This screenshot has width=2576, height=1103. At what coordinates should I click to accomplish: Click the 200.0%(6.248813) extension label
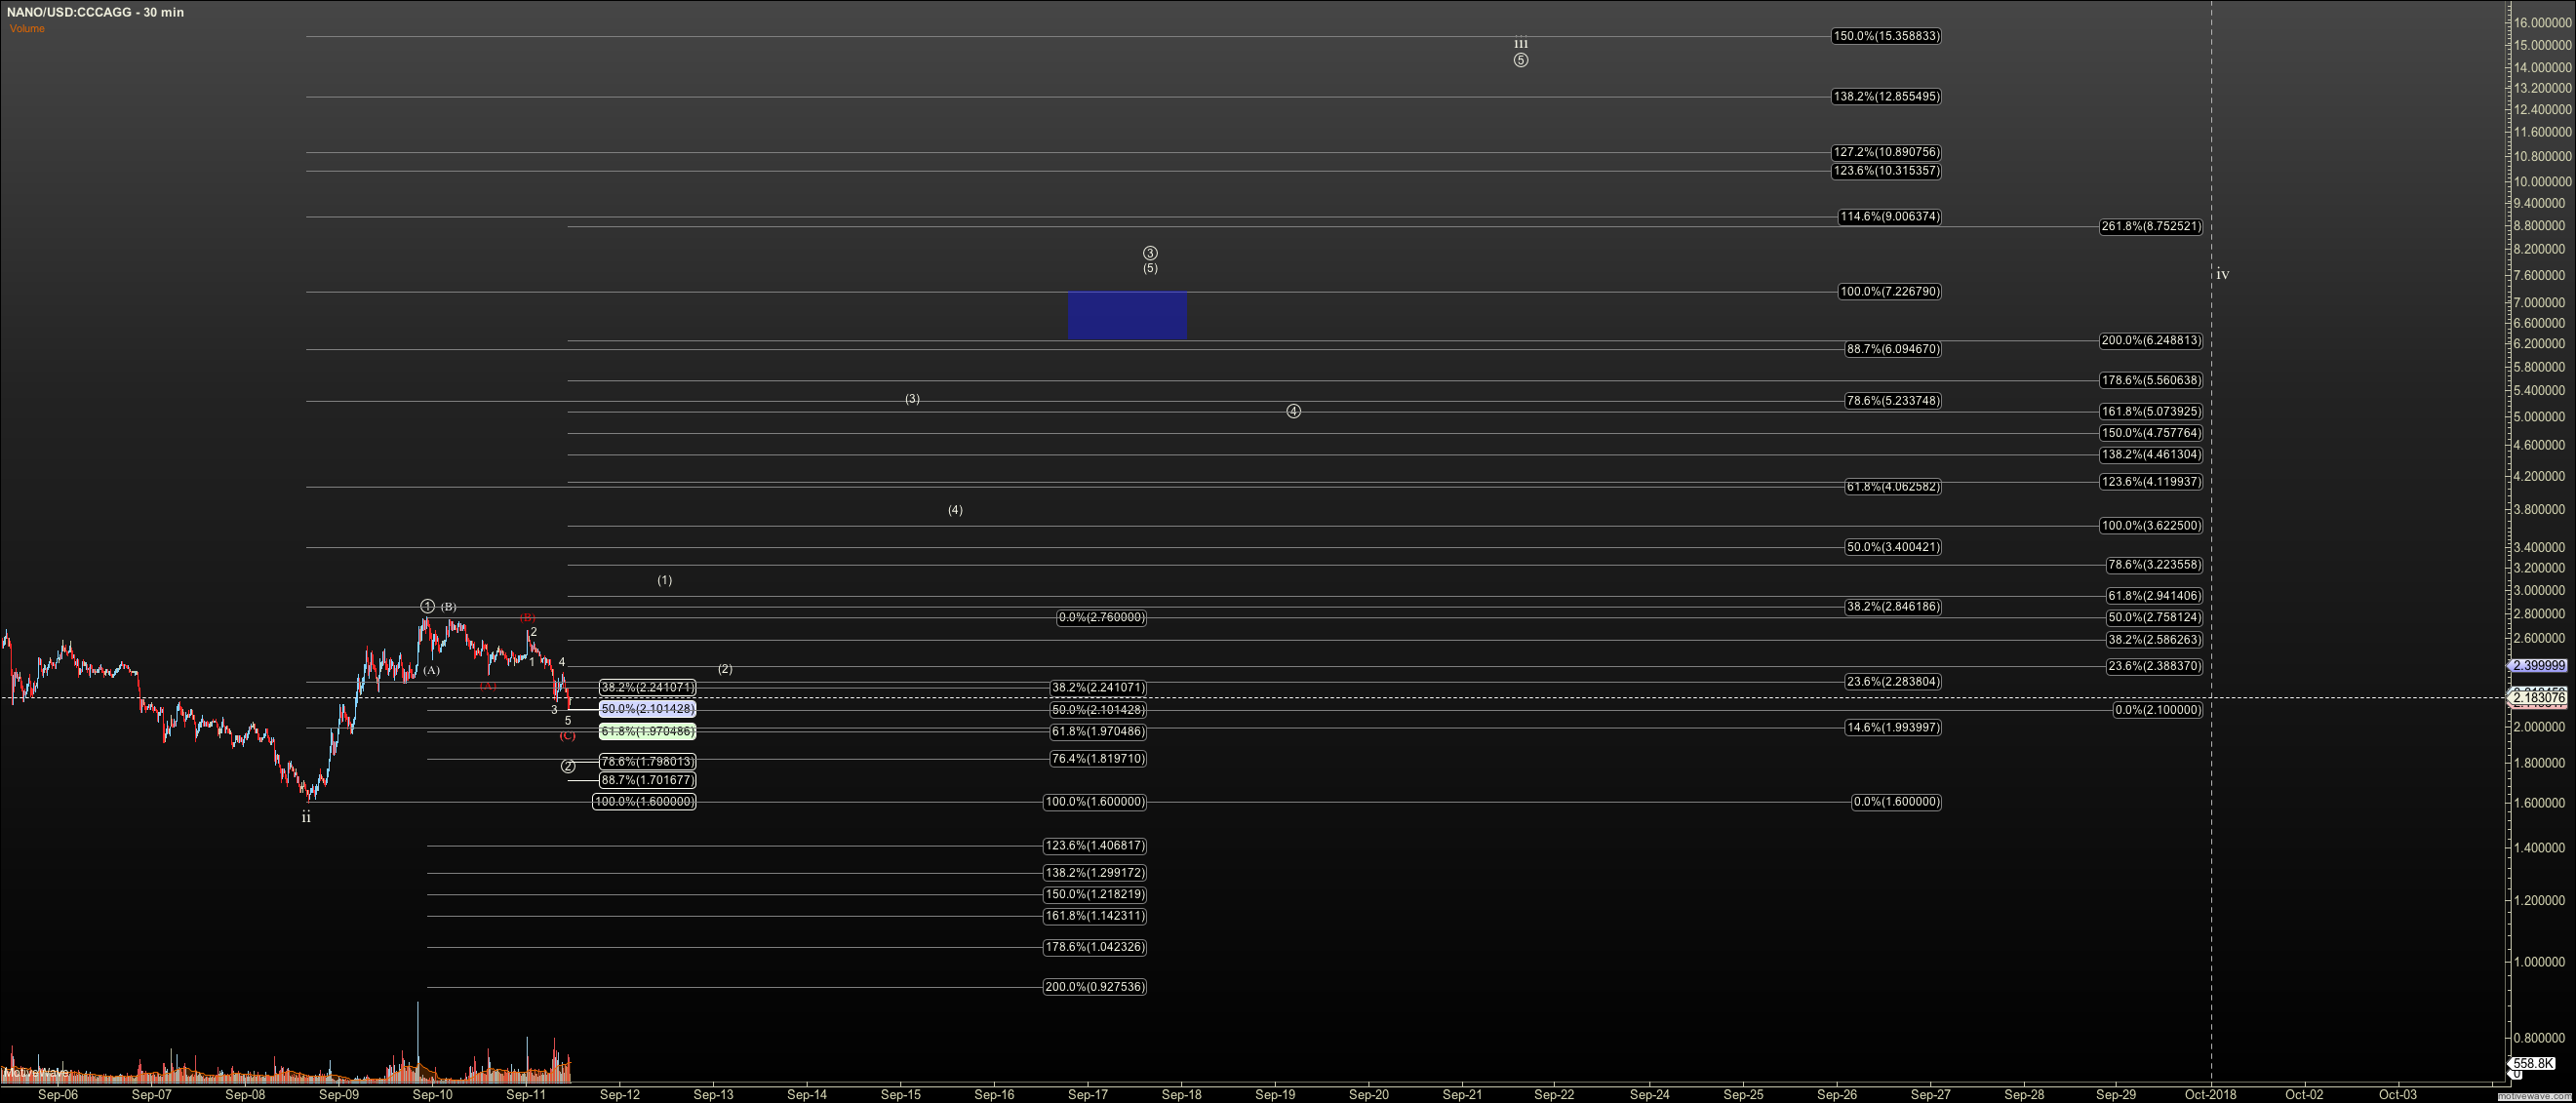tap(2151, 341)
